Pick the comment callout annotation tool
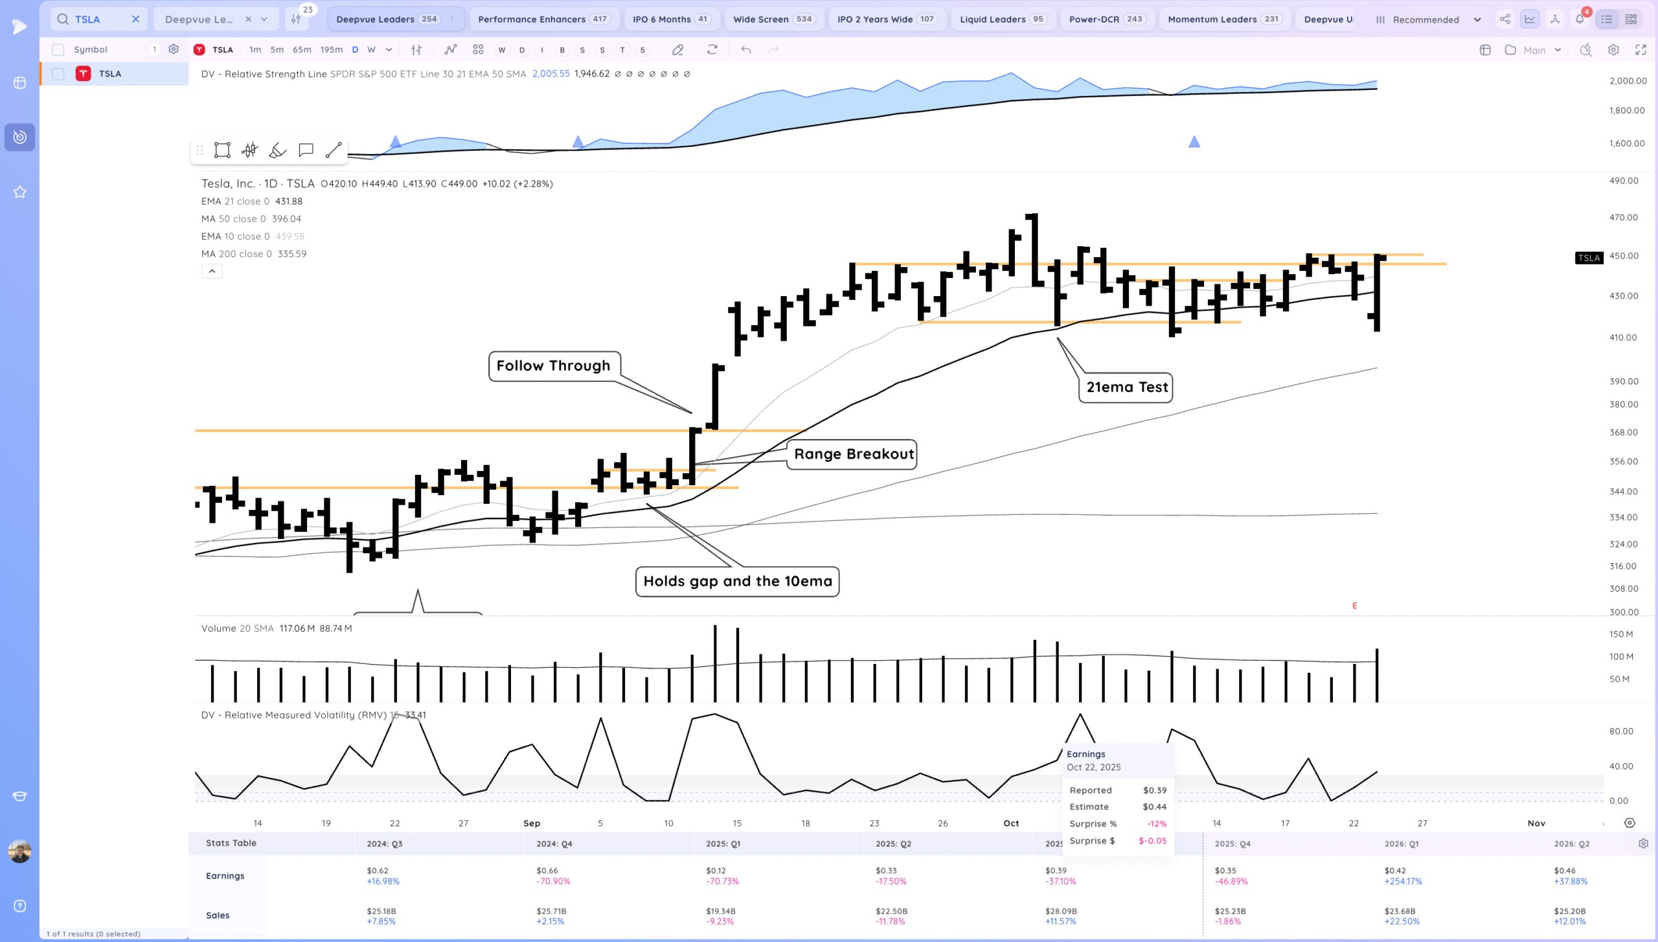Screen dimensions: 1658x942 click(306, 150)
